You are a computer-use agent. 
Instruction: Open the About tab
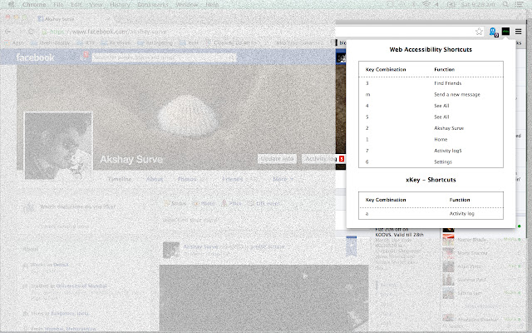pyautogui.click(x=155, y=178)
